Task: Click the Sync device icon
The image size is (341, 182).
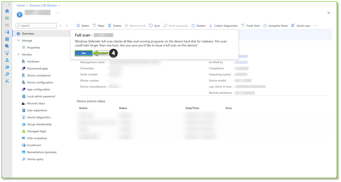Action: (151, 26)
